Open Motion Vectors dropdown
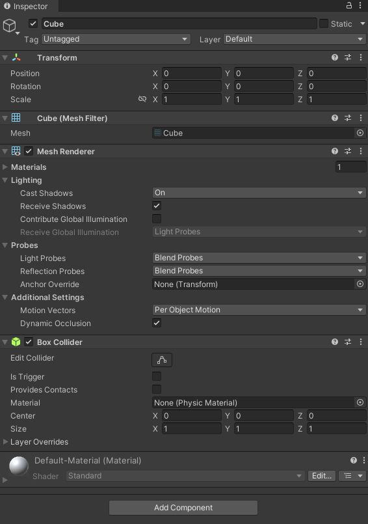This screenshot has height=524, width=368. pyautogui.click(x=259, y=310)
